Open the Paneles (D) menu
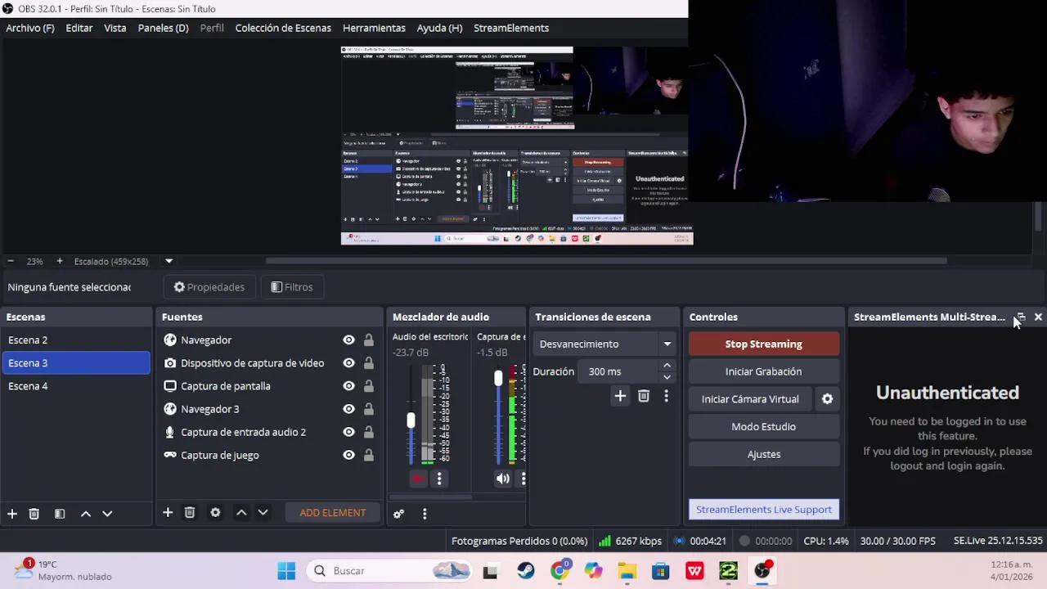 pyautogui.click(x=163, y=28)
